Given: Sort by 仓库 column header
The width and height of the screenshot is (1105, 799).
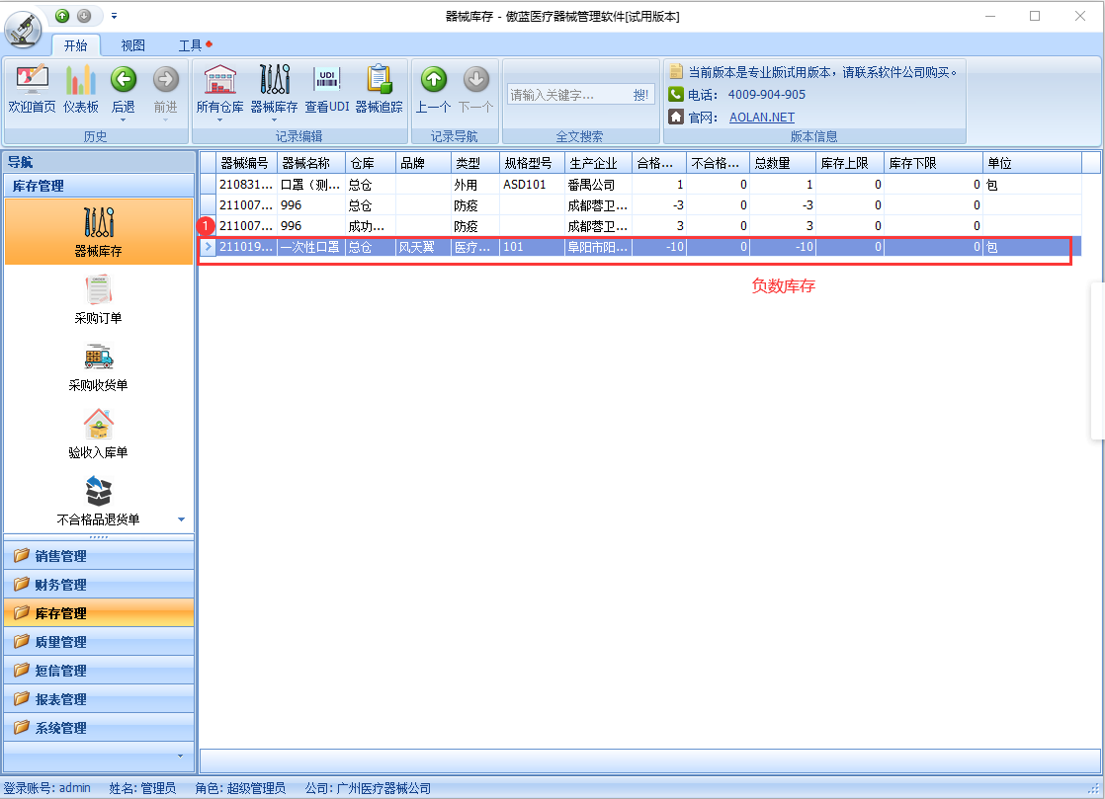Looking at the screenshot, I should (371, 163).
